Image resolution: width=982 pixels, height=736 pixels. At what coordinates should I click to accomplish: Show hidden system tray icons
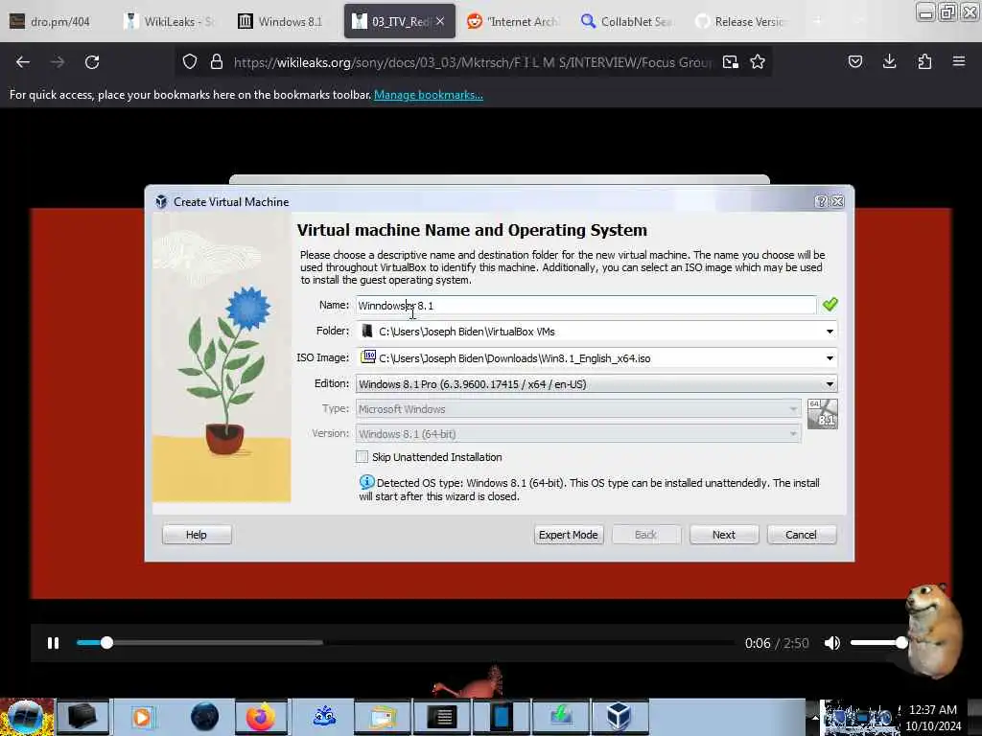click(x=815, y=717)
